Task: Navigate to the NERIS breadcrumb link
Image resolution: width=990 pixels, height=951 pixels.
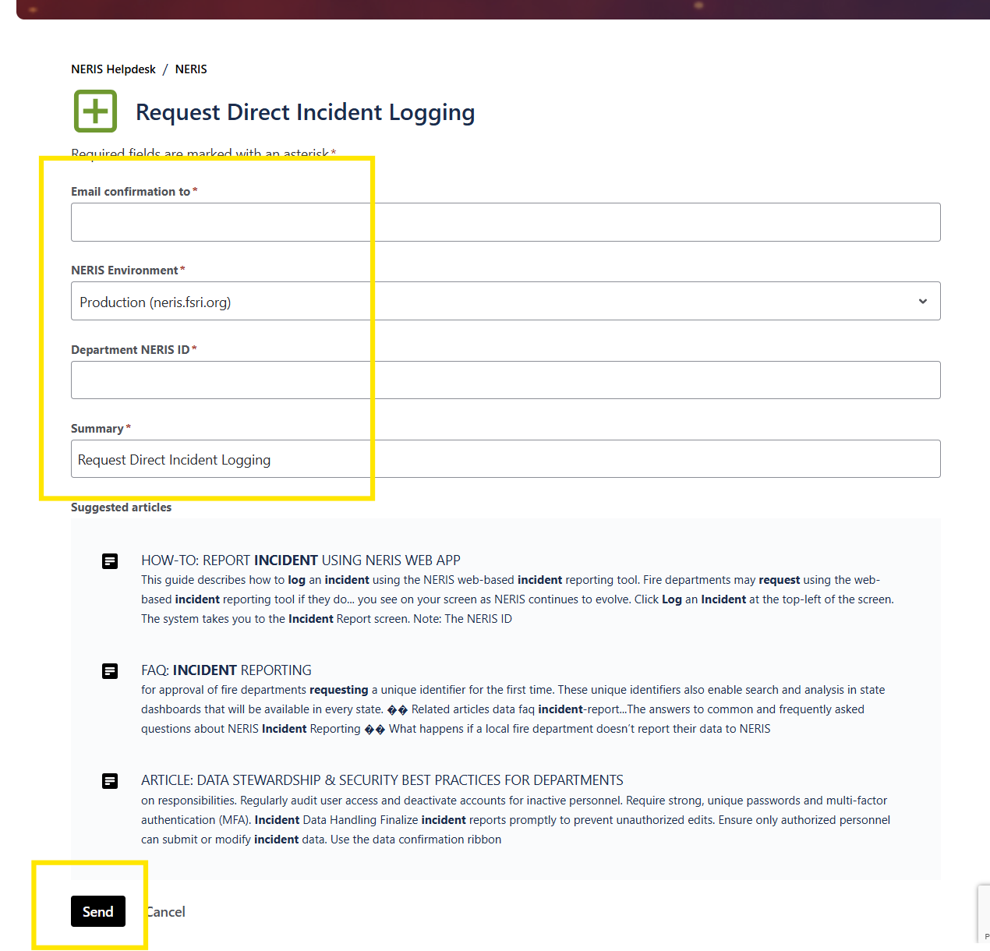Action: pos(191,69)
